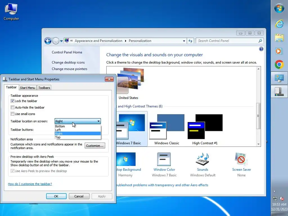Choose Top from the location list
Screen dimensions: 288x216
click(78, 137)
